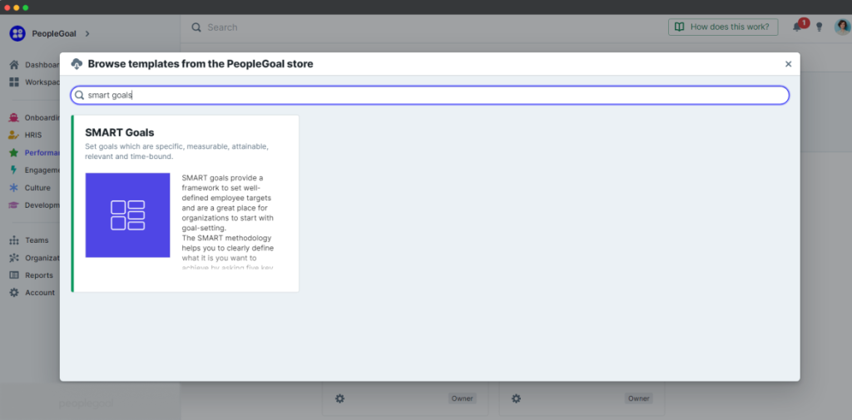Click the Organization network icon
Screen dimensions: 852x420
coord(14,258)
